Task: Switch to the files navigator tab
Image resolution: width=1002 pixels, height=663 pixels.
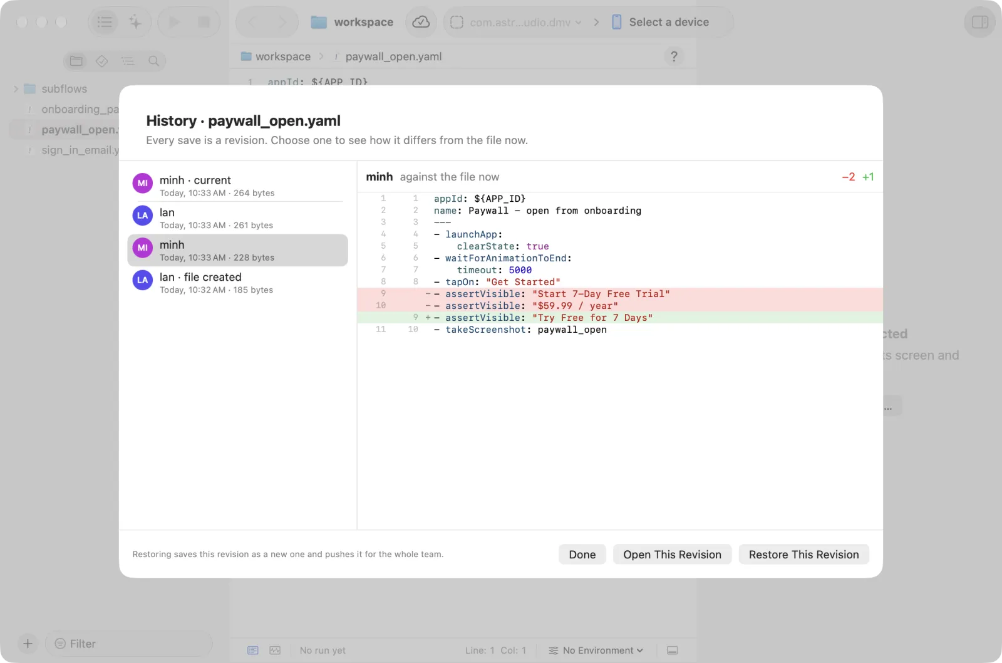Action: (x=76, y=61)
